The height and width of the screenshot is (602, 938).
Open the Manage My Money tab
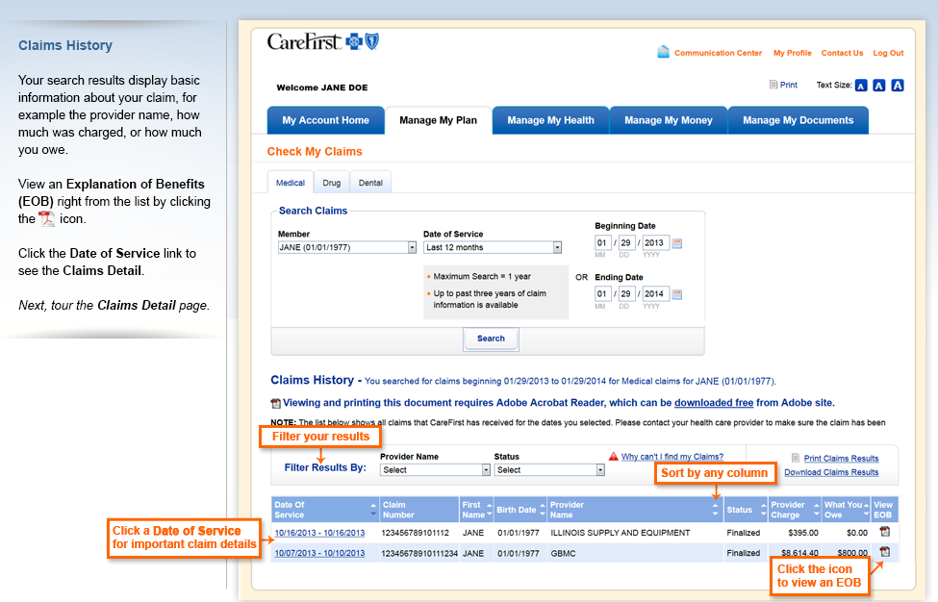click(x=669, y=120)
